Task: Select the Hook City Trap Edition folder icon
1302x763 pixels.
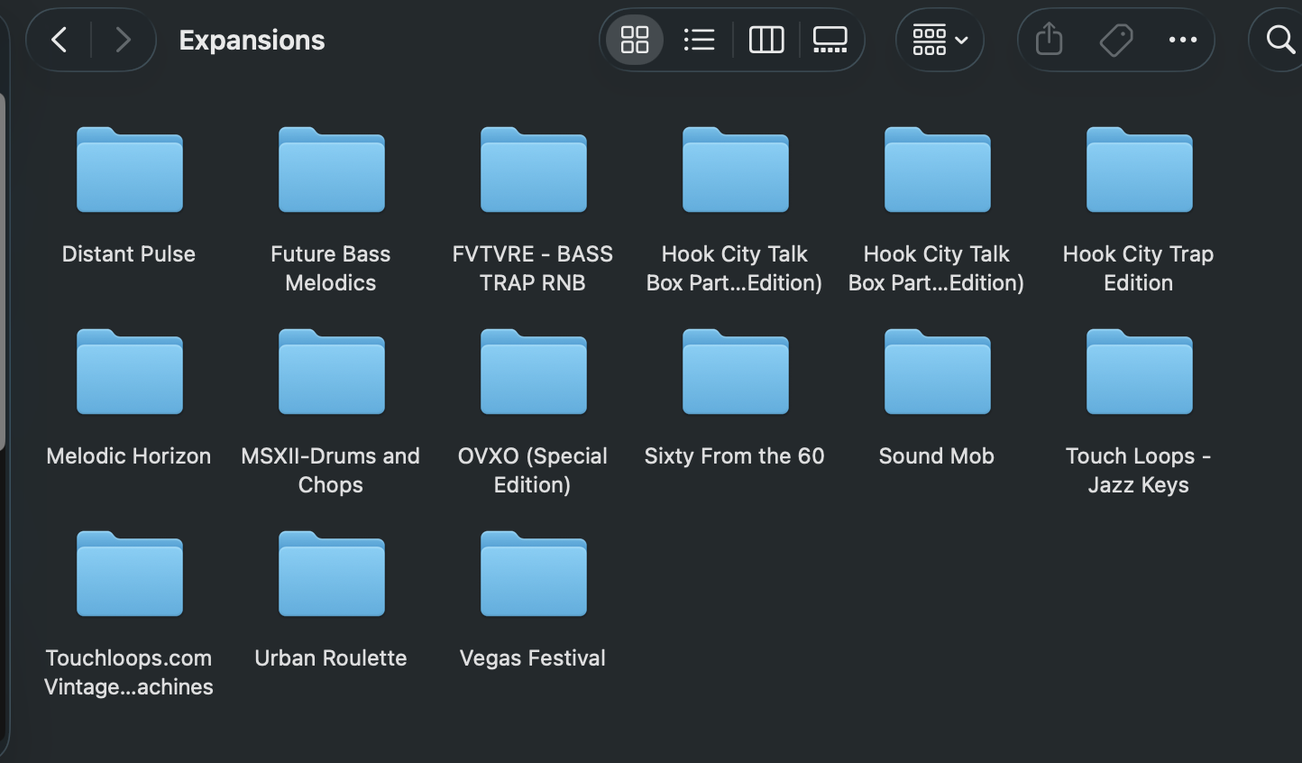Action: pos(1140,170)
